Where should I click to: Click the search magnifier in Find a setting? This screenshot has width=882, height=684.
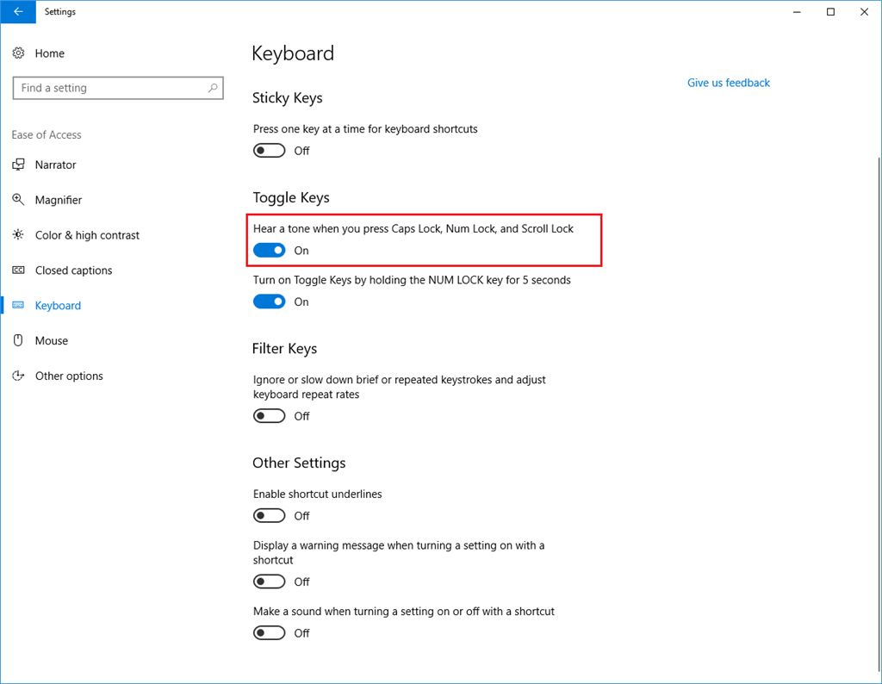pos(213,88)
